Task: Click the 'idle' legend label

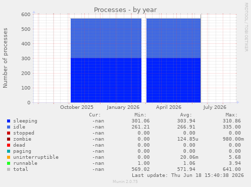Action: 19,127
